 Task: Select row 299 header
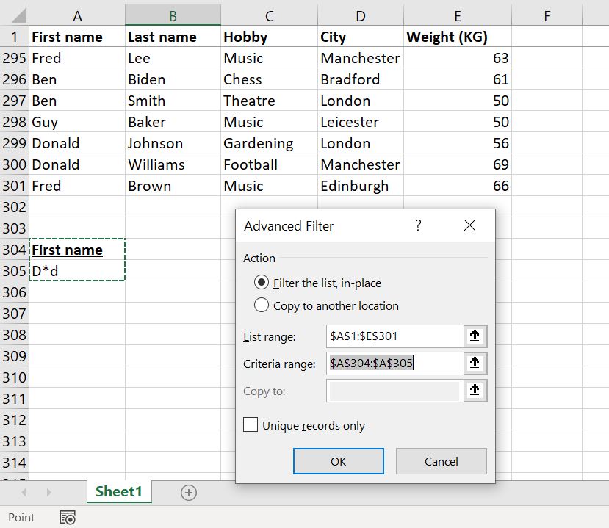click(15, 143)
